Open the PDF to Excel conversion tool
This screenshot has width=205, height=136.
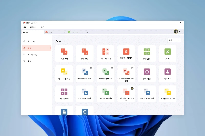(x=106, y=94)
